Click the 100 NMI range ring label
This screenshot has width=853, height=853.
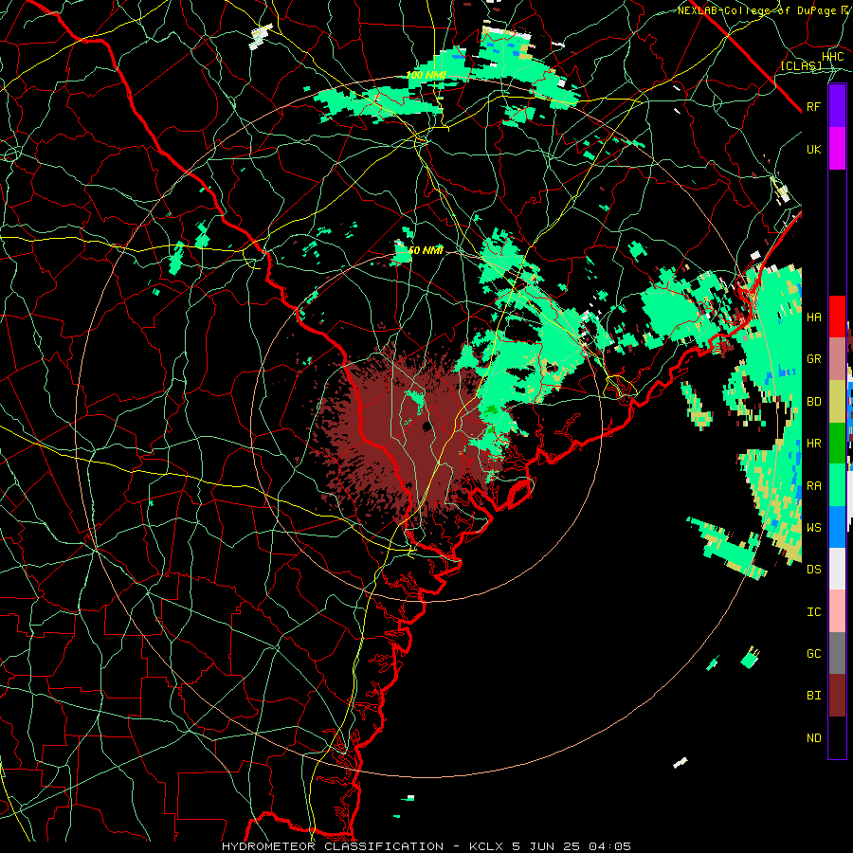point(426,75)
